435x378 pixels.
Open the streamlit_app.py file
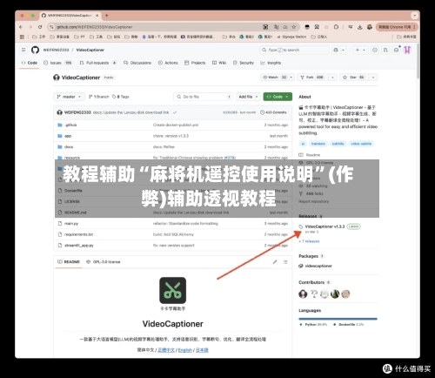79,246
